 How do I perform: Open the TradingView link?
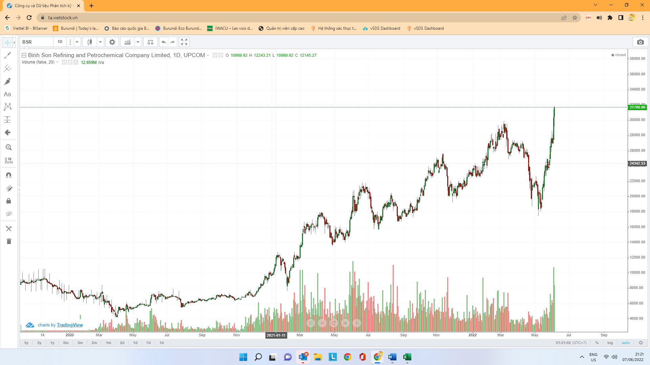[70, 325]
